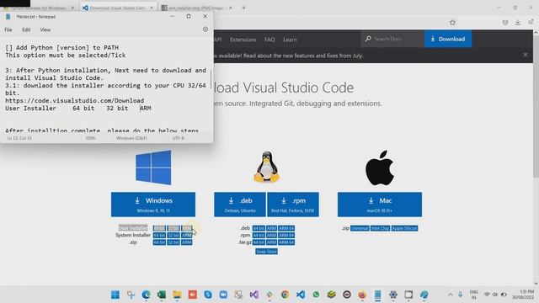Image resolution: width=539 pixels, height=303 pixels.
Task: Click the microphone tray icon
Action: [x=461, y=295]
